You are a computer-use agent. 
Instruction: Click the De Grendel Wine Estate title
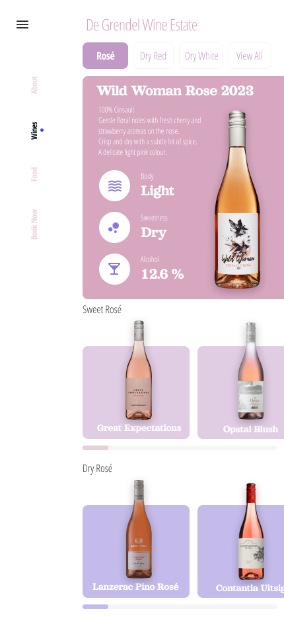coord(141,25)
